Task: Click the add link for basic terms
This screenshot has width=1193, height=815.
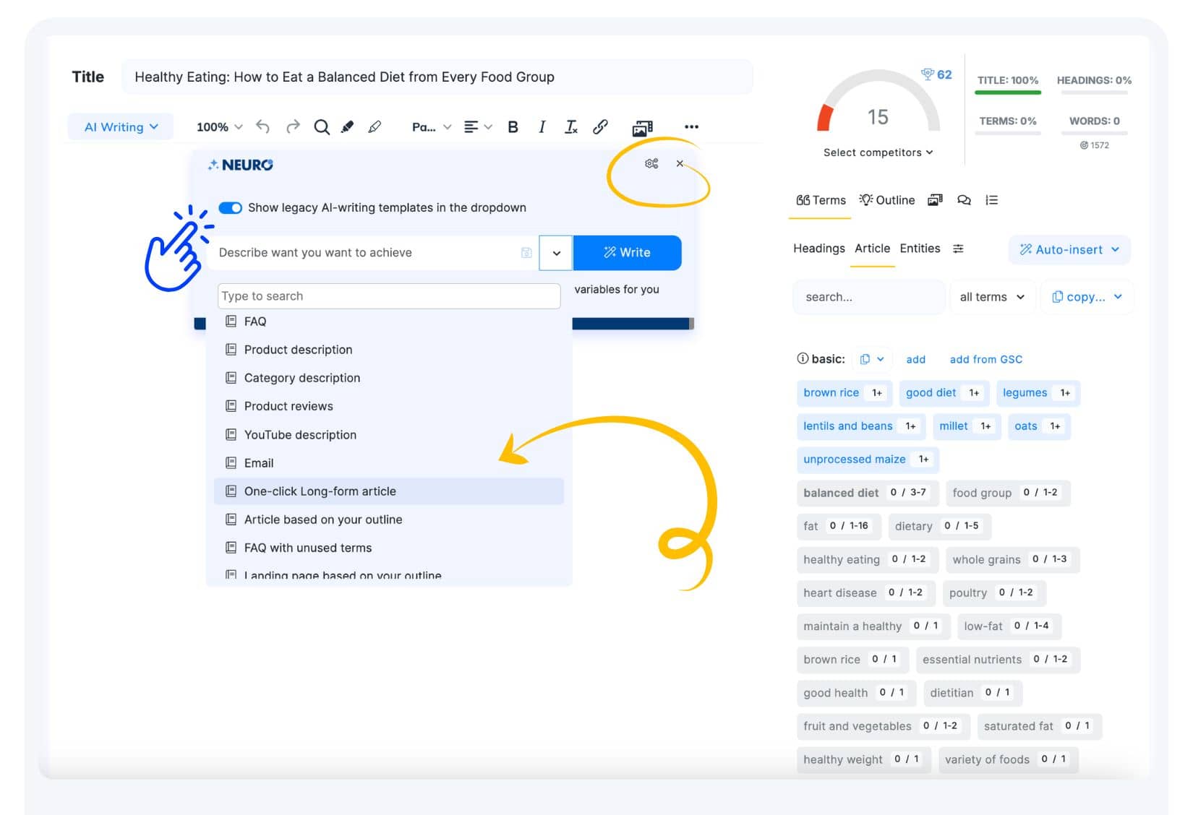Action: 915,359
